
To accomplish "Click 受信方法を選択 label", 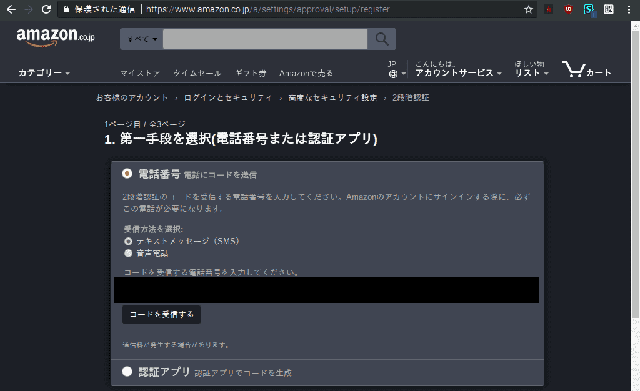I will 154,229.
